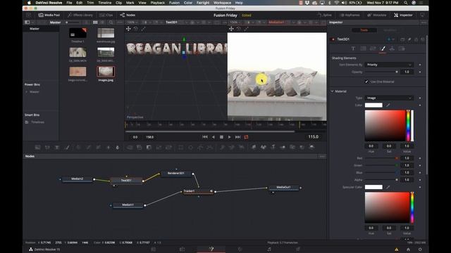Screen dimensions: 451x253
Task: Open the Fairlight menu
Action: click(203, 3)
